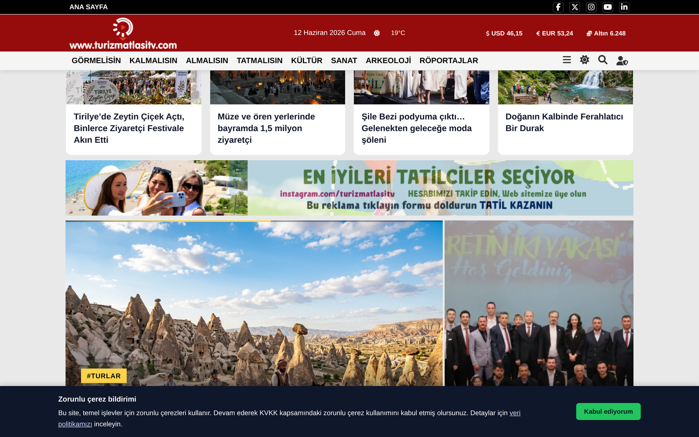Screen dimensions: 699x437
Task: Open the user account login icon
Action: 622,61
